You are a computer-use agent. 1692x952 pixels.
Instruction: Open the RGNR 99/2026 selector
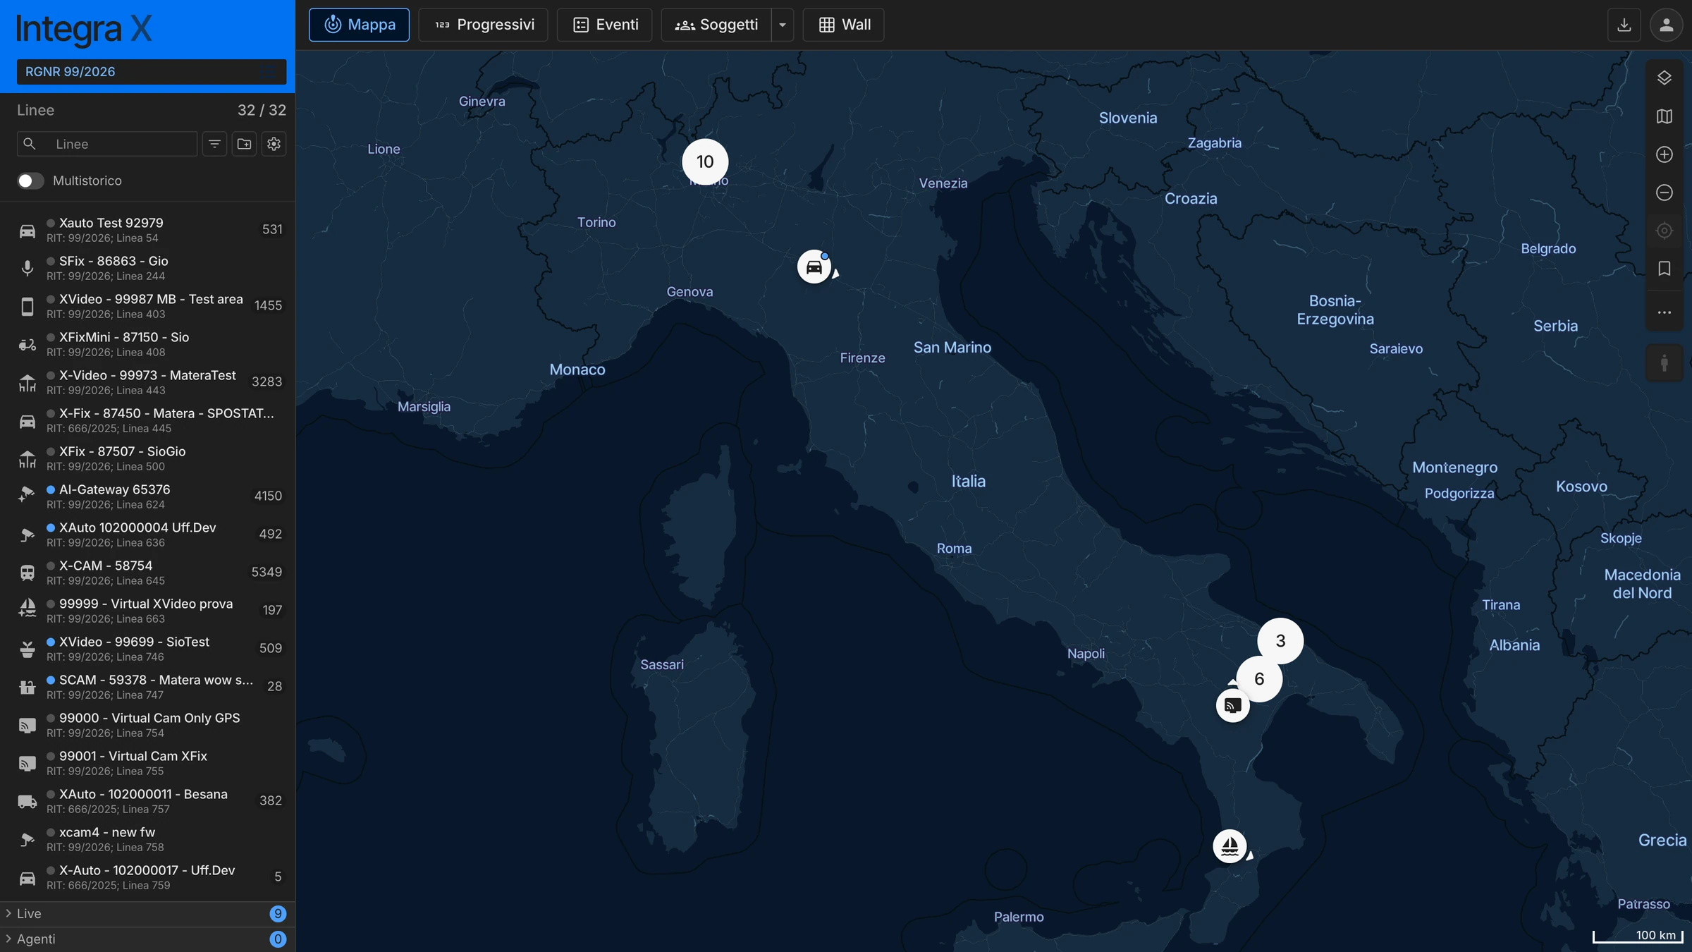pyautogui.click(x=152, y=72)
